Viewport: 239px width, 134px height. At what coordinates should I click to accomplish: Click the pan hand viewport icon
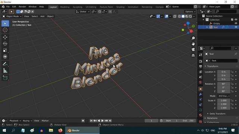point(193,44)
